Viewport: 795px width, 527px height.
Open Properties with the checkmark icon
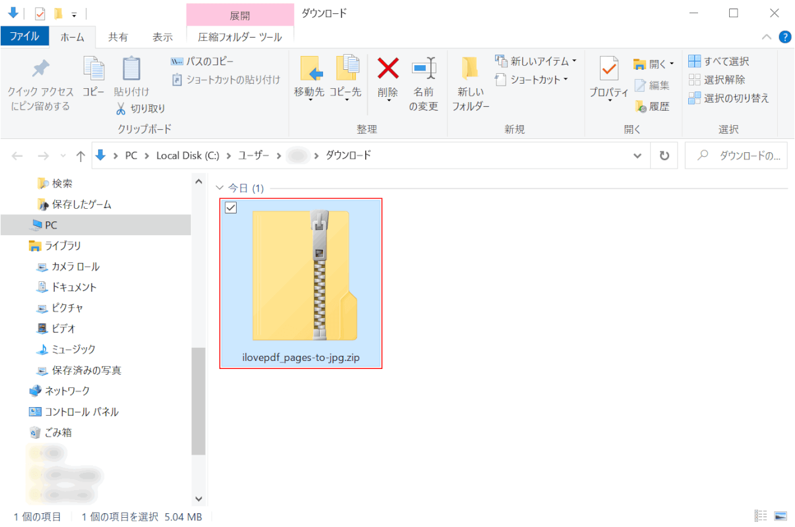608,69
